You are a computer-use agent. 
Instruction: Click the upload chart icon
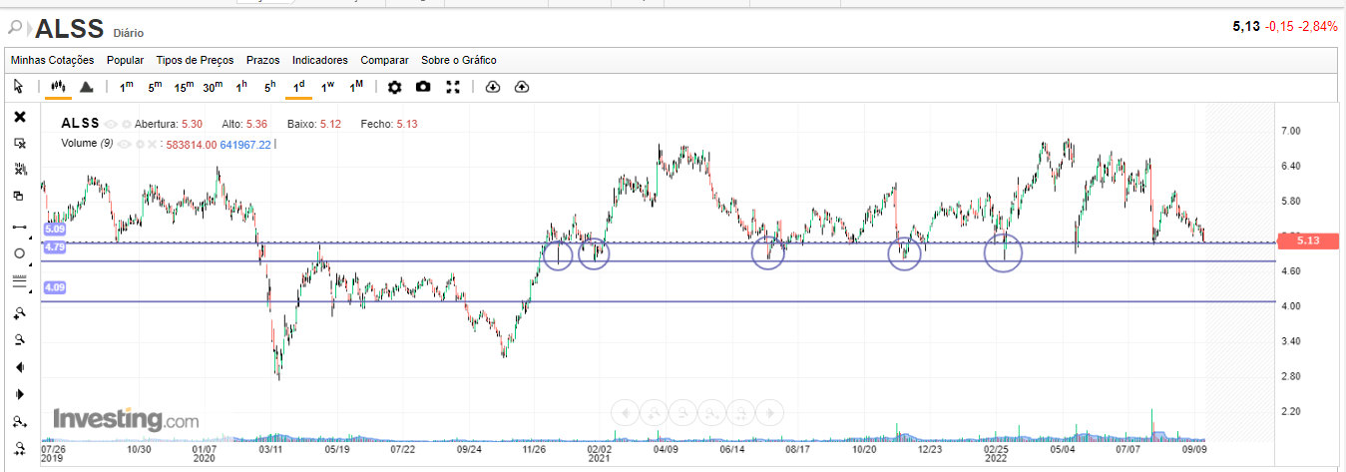521,87
